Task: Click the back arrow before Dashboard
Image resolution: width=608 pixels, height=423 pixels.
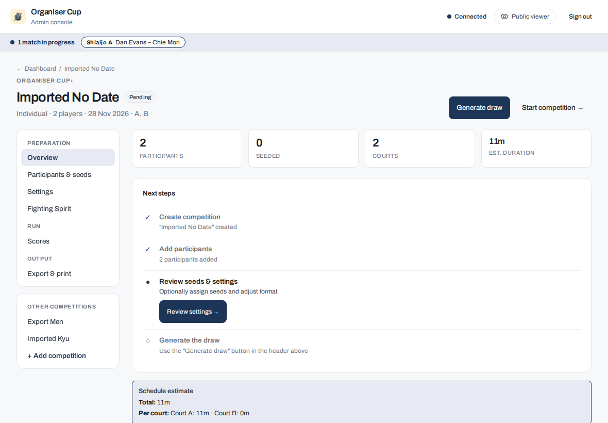Action: coord(20,69)
